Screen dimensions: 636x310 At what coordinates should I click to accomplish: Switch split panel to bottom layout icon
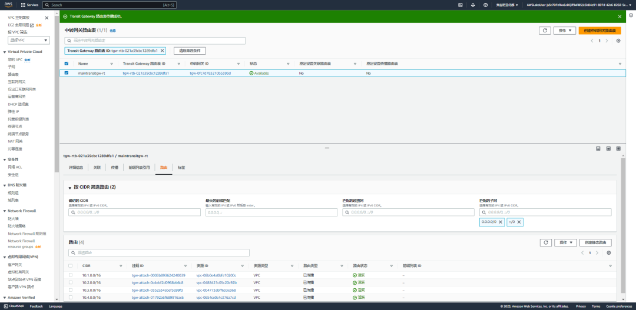coord(598,149)
